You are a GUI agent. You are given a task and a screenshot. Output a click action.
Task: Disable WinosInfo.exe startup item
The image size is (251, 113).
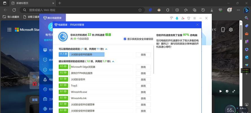tap(143, 92)
